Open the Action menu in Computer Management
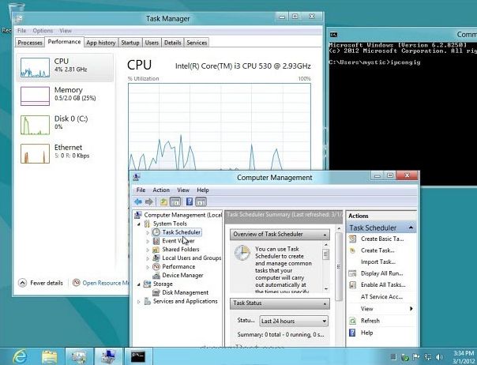 tap(161, 190)
